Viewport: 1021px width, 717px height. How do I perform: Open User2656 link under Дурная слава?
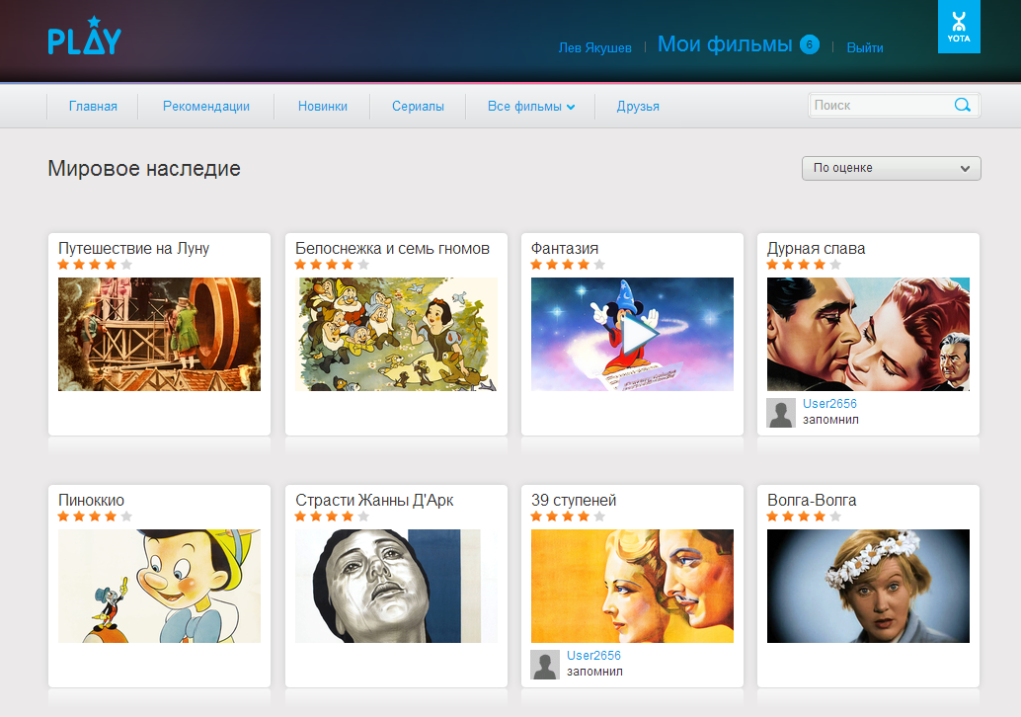pos(829,404)
